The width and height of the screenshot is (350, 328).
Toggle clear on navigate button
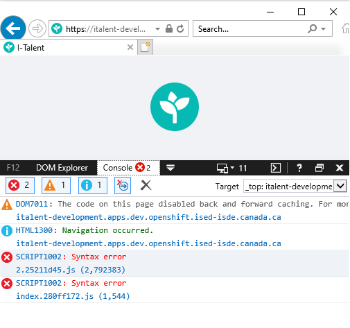click(x=123, y=185)
